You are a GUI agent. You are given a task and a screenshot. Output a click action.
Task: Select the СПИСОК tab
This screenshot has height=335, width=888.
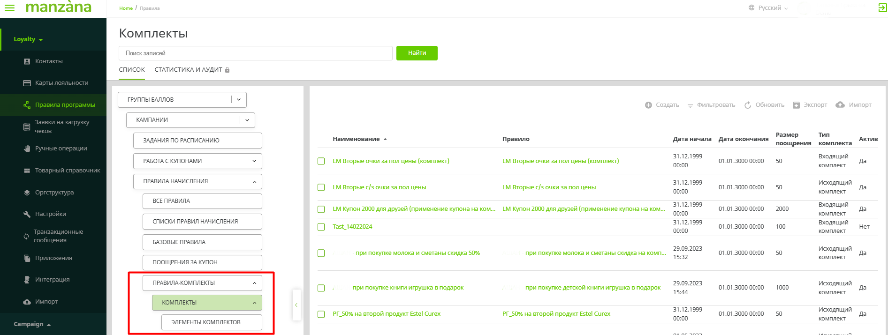(x=132, y=70)
